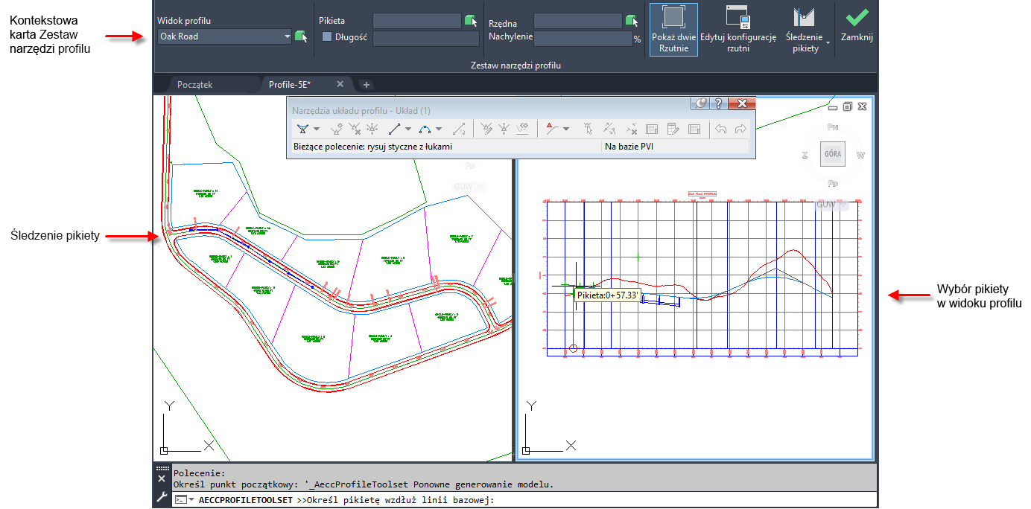Click Oak Road PROFILE title in profile view

[702, 193]
